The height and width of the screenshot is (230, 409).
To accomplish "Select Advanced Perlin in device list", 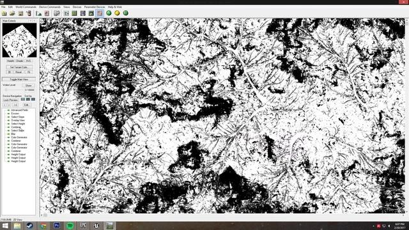I will [x=19, y=111].
